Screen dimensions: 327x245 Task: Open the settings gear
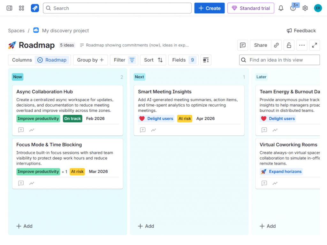(305, 8)
